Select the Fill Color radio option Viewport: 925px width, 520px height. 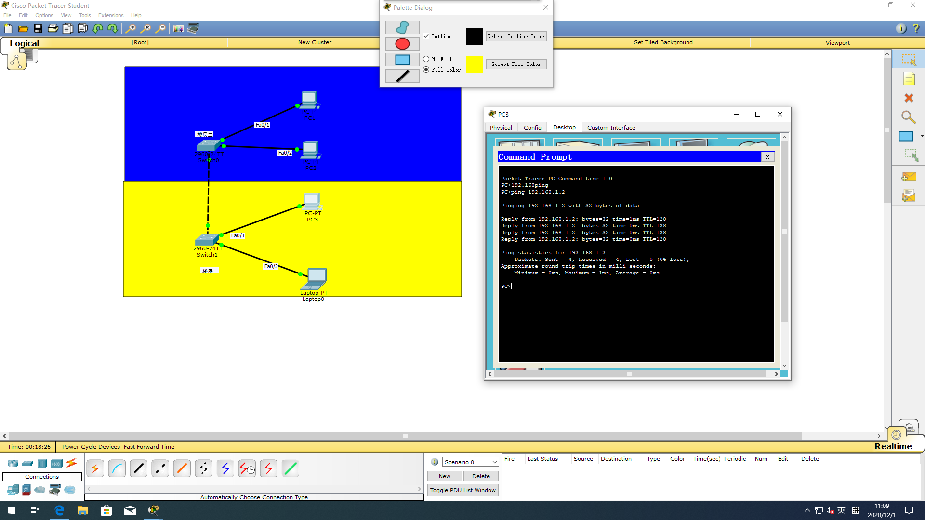pyautogui.click(x=426, y=70)
